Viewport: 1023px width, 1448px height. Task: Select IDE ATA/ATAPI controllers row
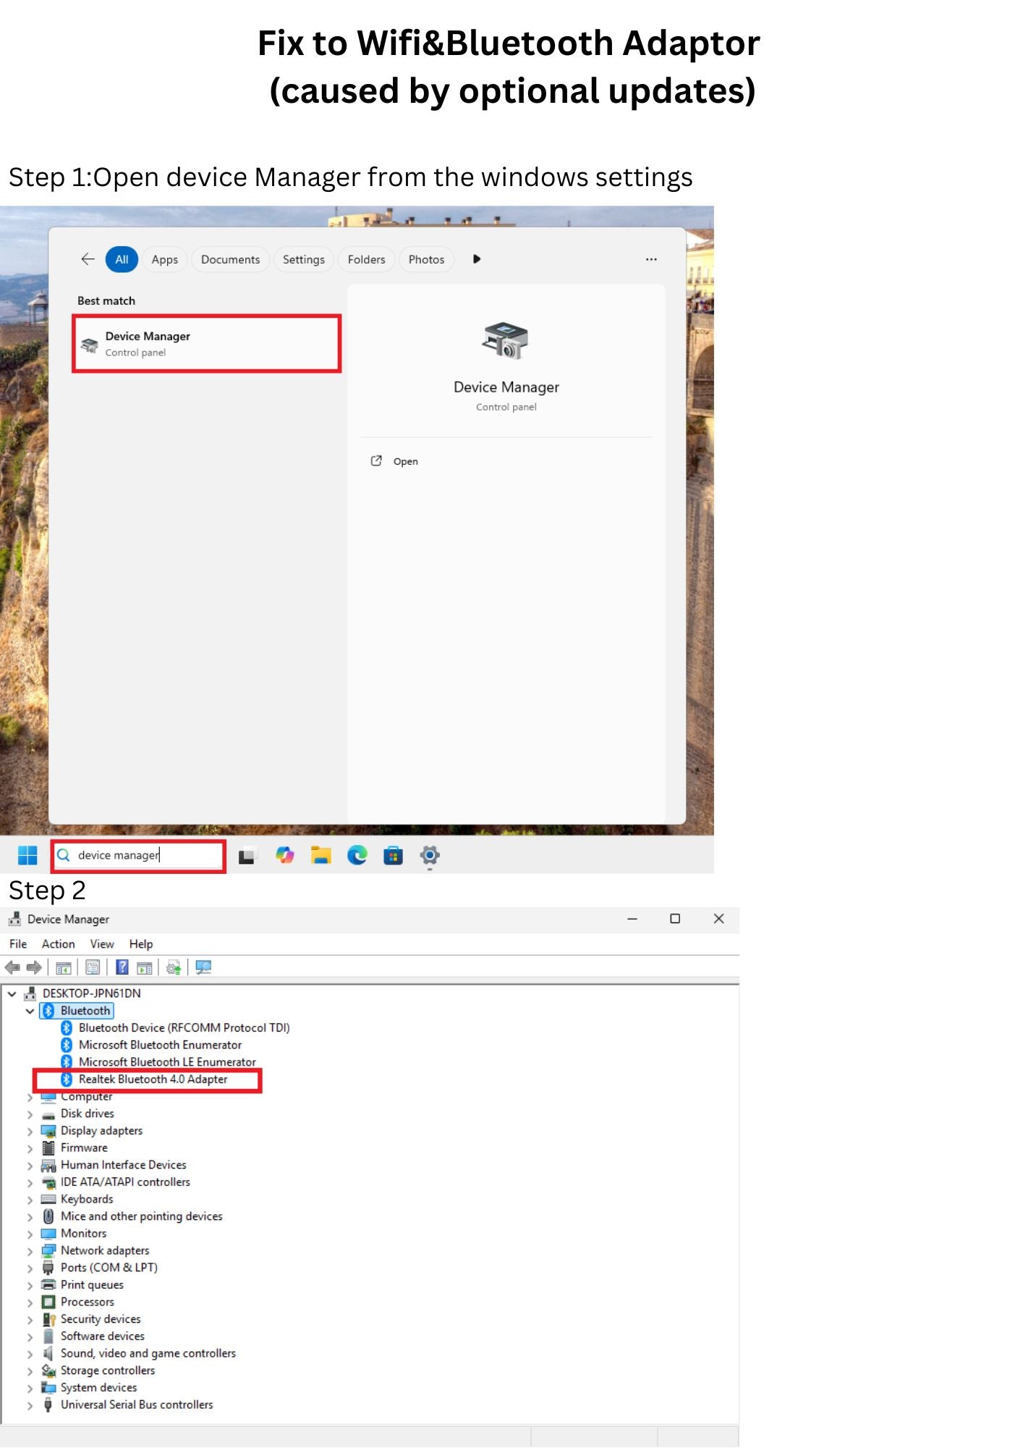pos(125,1182)
